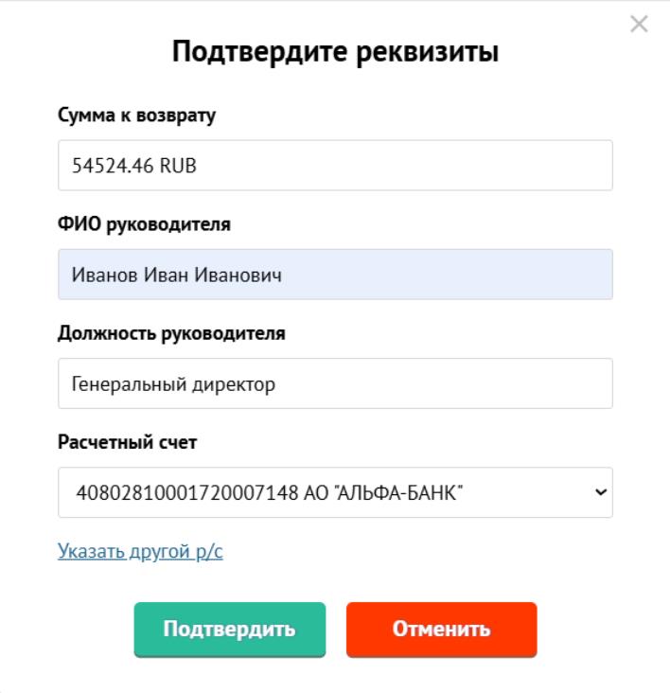Click the Должность руководителя label
This screenshot has width=670, height=693.
(171, 333)
